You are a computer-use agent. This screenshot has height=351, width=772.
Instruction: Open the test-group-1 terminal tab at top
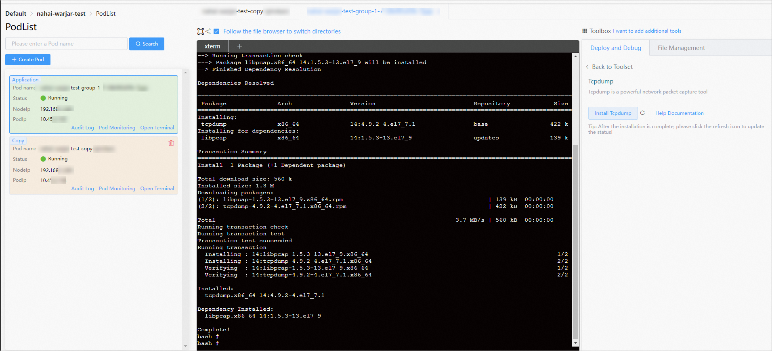tap(373, 11)
